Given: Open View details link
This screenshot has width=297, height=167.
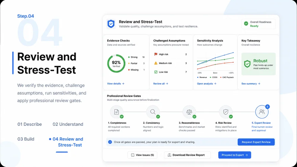Looking at the screenshot, I should point(116,84).
